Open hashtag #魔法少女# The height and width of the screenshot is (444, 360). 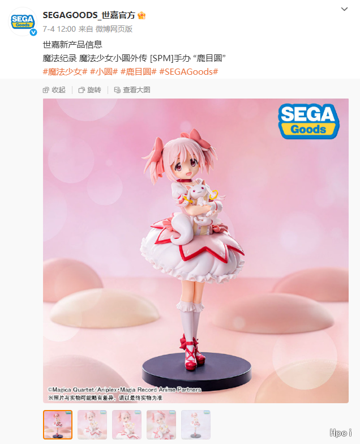pos(65,72)
